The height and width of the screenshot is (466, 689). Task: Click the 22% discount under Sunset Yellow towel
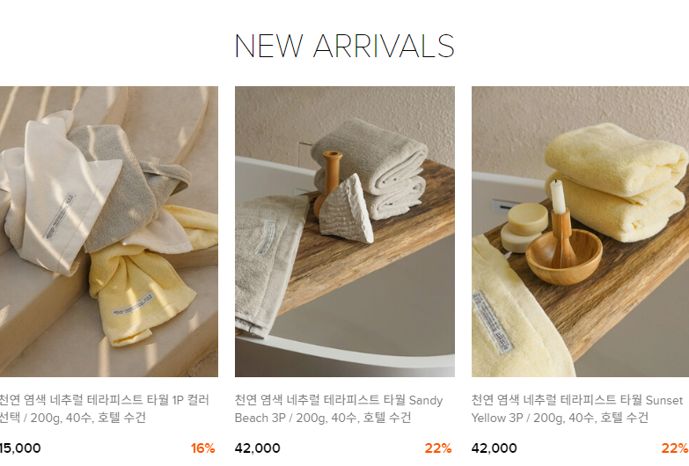tap(675, 448)
